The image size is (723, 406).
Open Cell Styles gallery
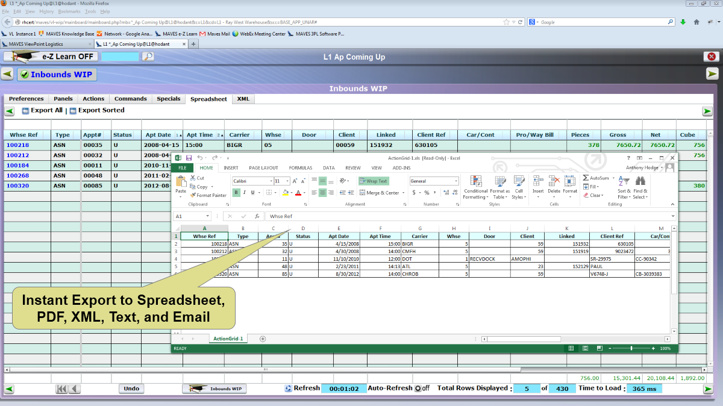pyautogui.click(x=519, y=187)
